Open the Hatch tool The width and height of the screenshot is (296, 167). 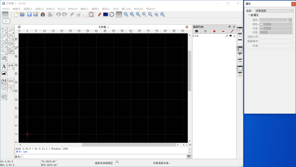(4, 58)
